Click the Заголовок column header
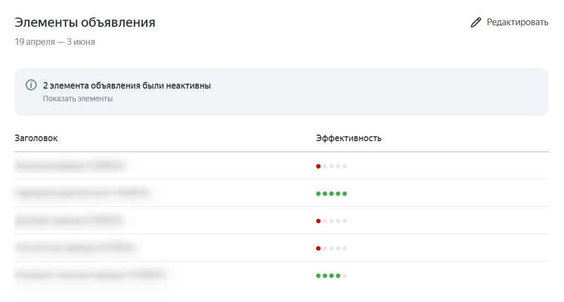Viewport: 564px width, 302px height. click(36, 138)
